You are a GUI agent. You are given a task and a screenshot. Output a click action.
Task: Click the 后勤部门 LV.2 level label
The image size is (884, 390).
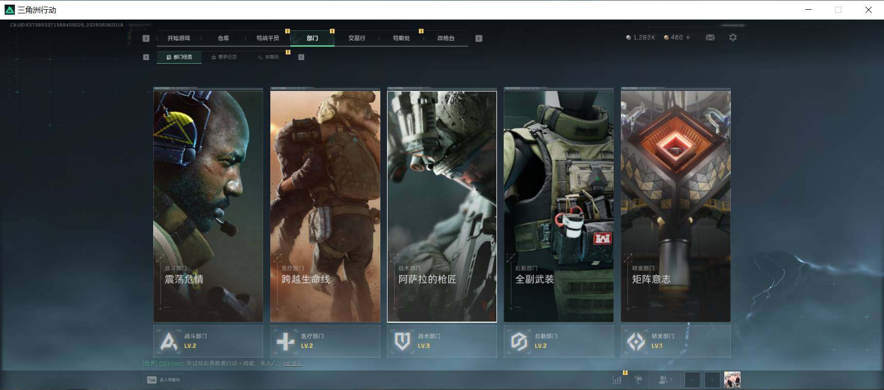(x=541, y=346)
